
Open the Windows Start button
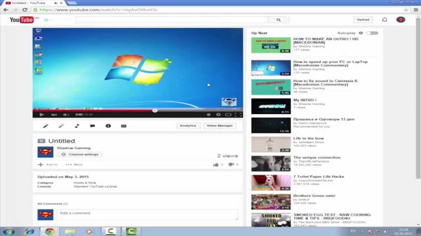9,231
